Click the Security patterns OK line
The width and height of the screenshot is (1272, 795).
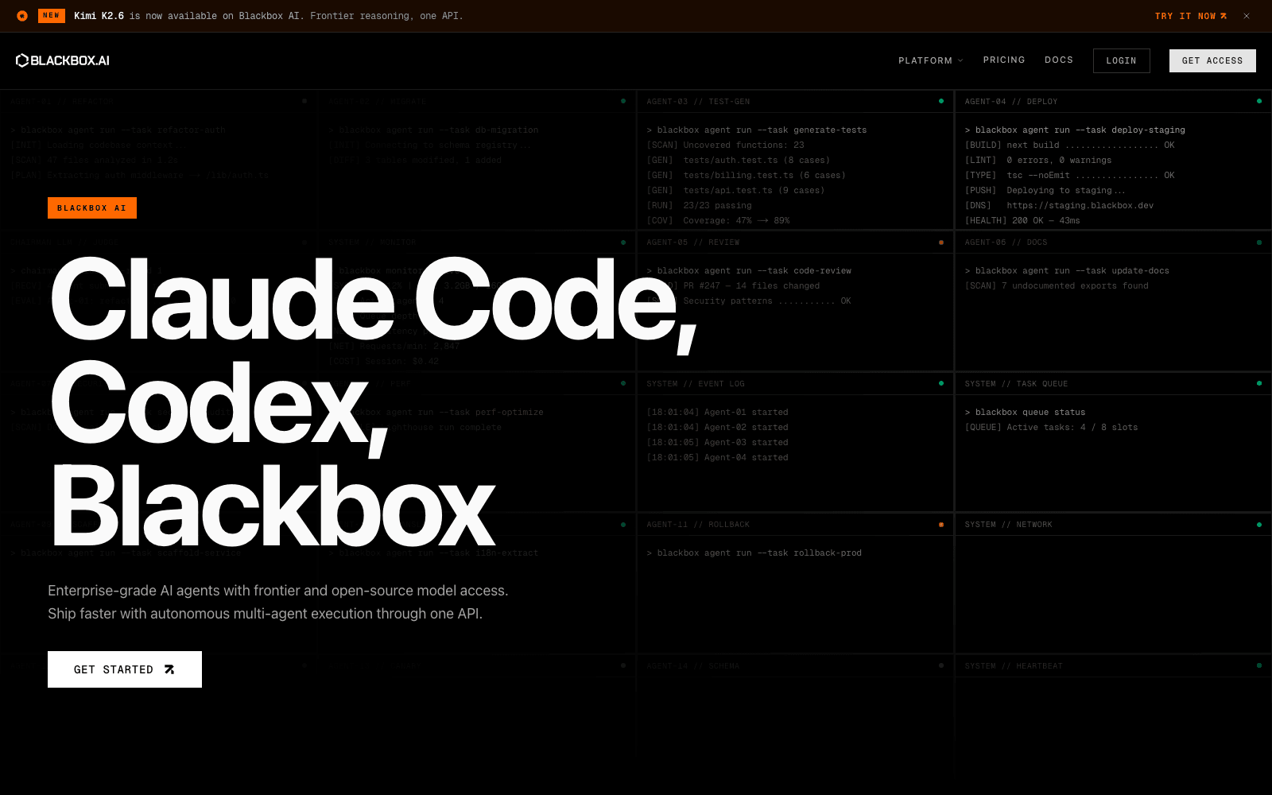pos(749,301)
